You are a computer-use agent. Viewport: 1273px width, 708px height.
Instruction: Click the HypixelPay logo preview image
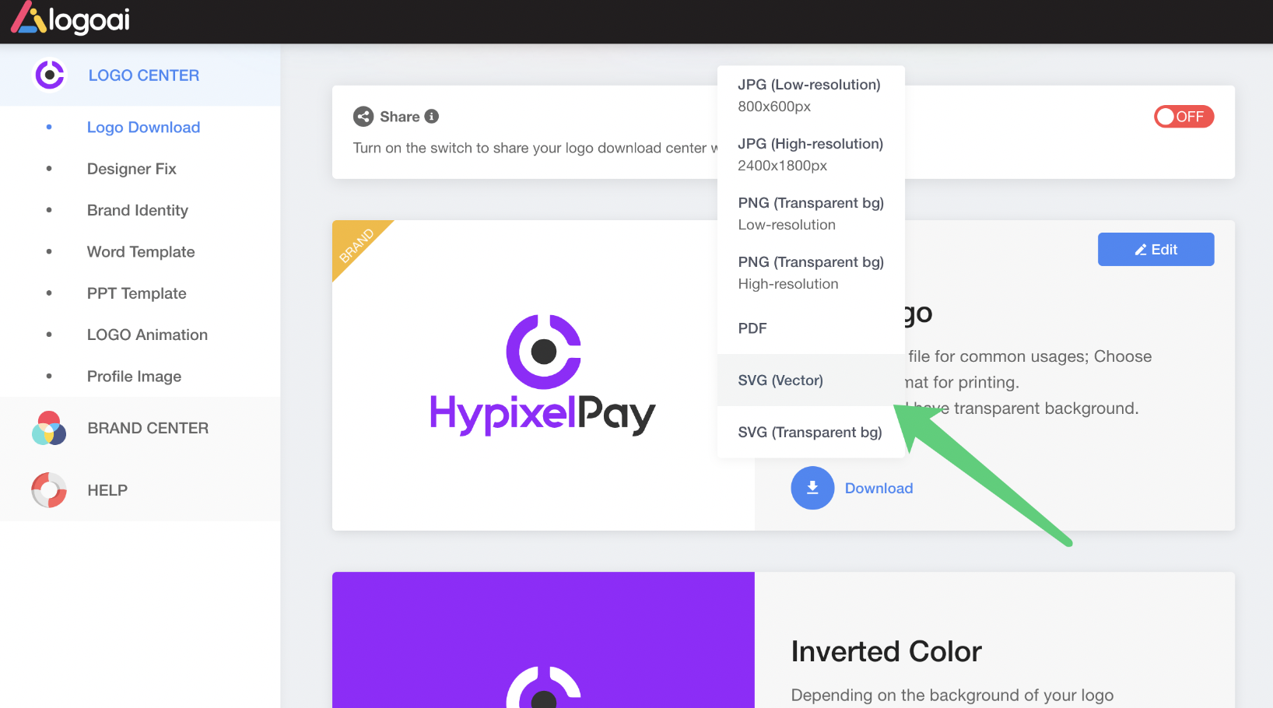click(x=543, y=375)
